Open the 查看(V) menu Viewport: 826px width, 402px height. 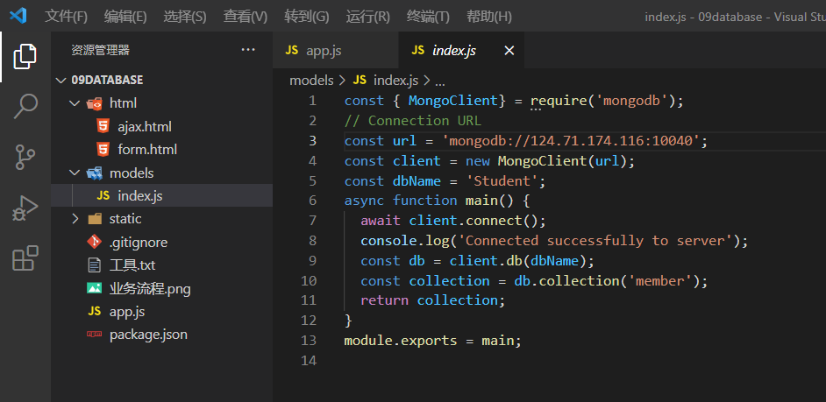(245, 17)
